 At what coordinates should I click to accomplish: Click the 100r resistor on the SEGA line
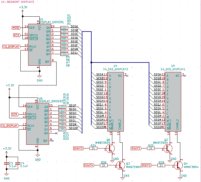click(x=64, y=28)
